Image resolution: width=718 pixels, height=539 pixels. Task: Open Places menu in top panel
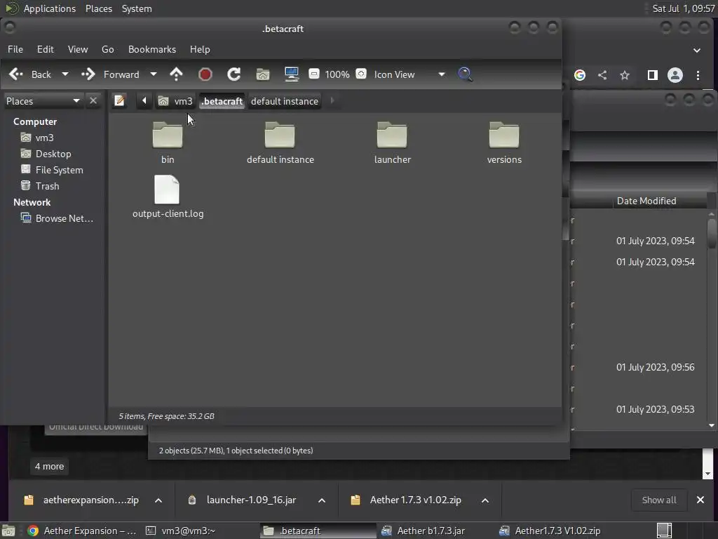tap(98, 8)
